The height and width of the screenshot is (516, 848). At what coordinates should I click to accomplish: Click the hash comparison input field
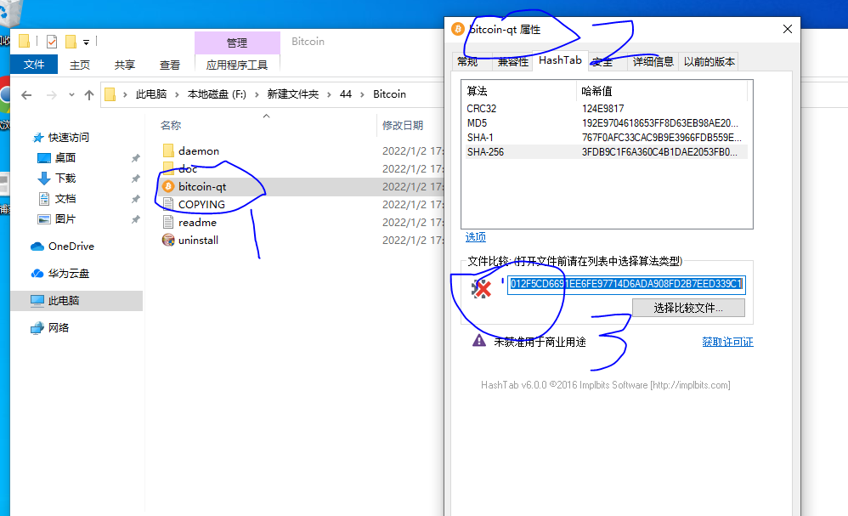pos(626,284)
